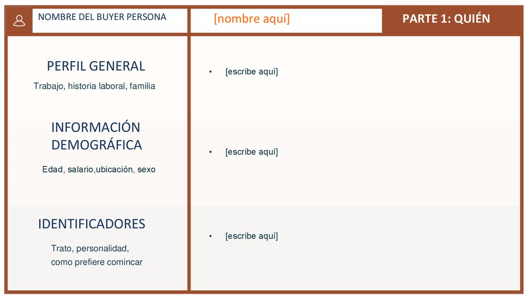Click [escribe aquí] beside INFORMACIÓN DEMOGRÁFICA

click(x=252, y=152)
